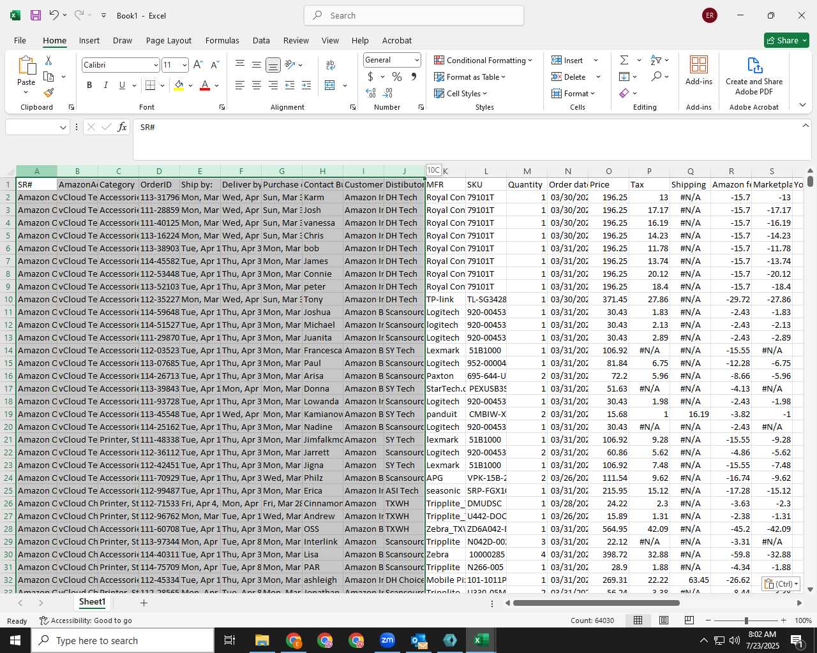Switch to the Page Layout tab

point(169,40)
